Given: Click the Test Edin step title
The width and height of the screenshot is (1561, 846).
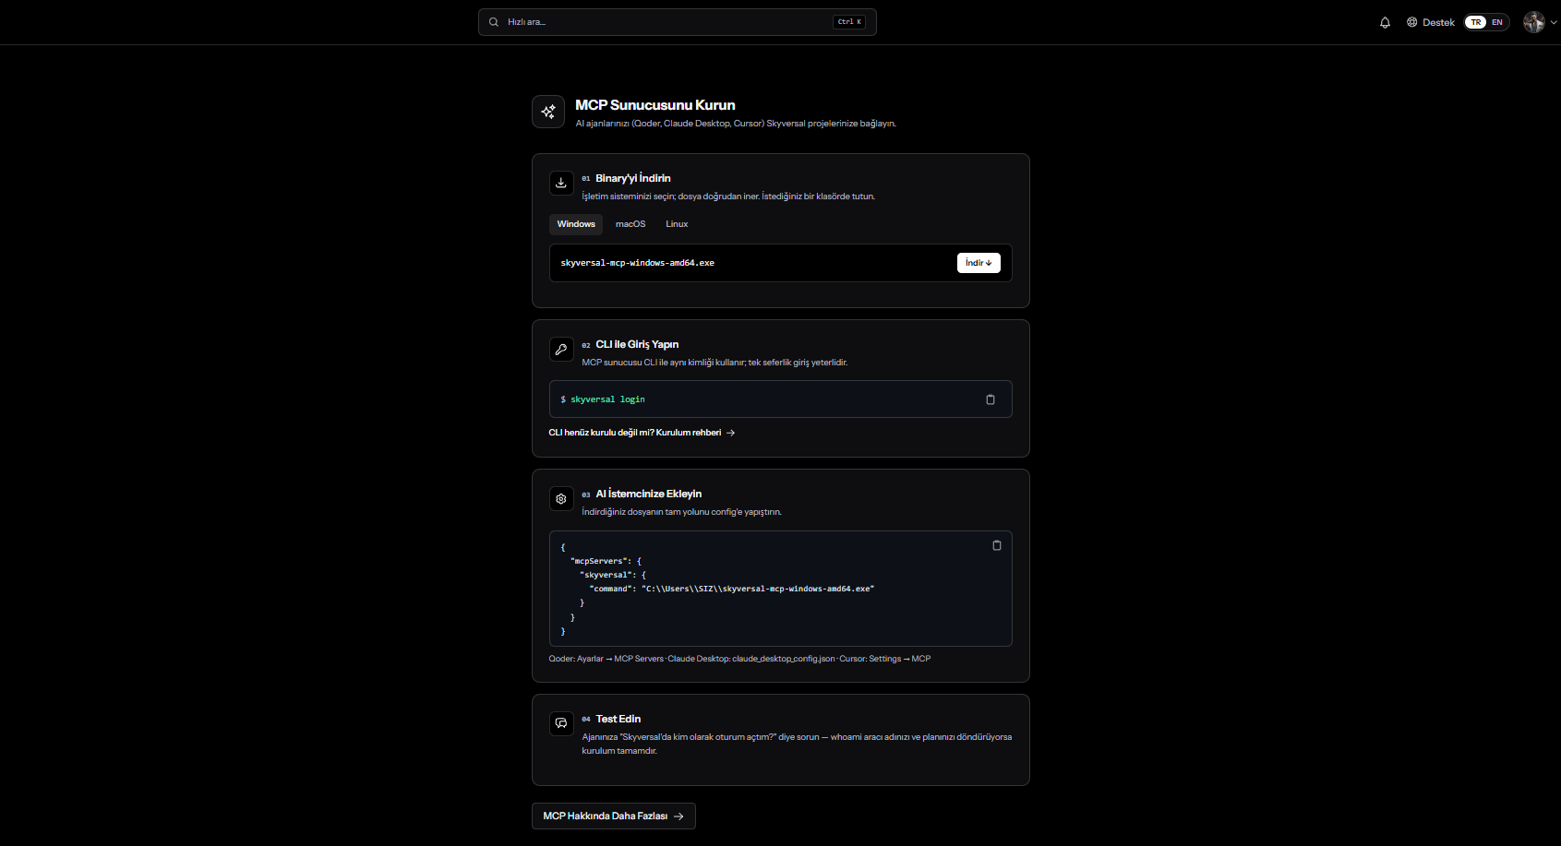Looking at the screenshot, I should point(618,719).
